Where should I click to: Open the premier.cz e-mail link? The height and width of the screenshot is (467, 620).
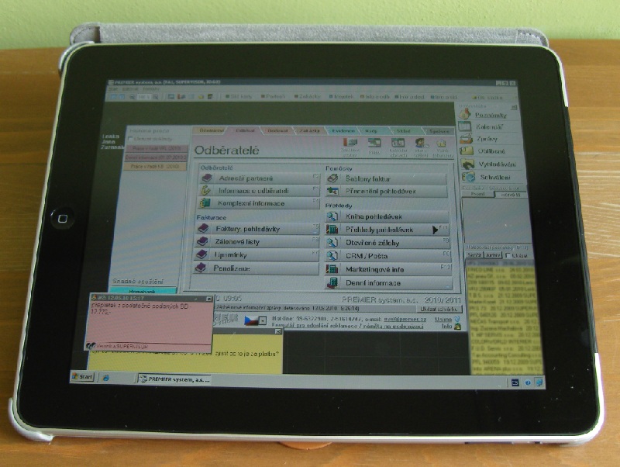click(405, 319)
